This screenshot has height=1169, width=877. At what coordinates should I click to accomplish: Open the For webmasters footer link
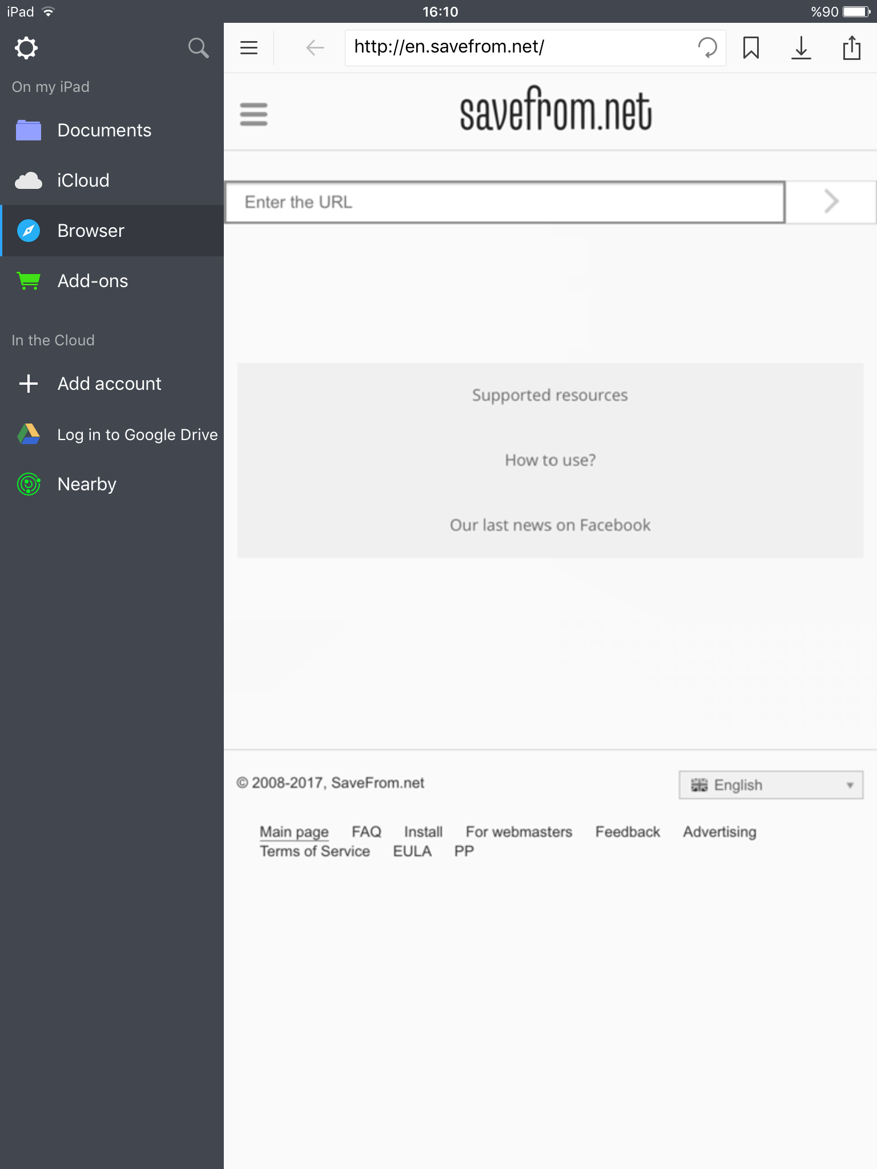tap(519, 832)
